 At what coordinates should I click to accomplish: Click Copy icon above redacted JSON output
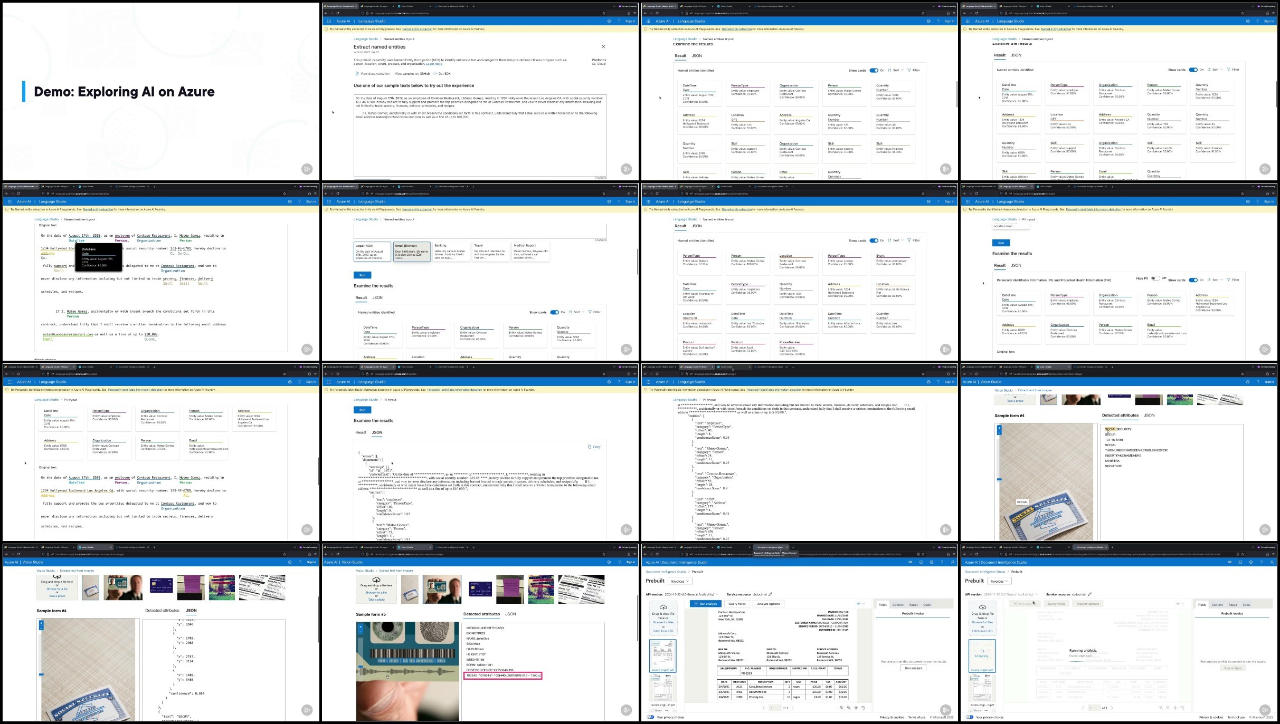click(590, 447)
